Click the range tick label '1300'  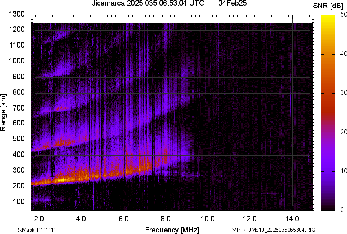click(16, 14)
